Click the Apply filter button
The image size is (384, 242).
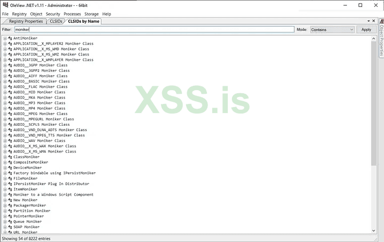click(x=366, y=29)
